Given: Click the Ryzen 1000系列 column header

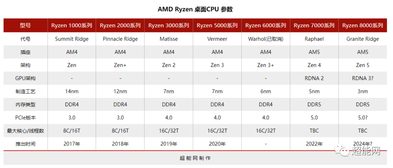Looking at the screenshot, I should coord(72,25).
